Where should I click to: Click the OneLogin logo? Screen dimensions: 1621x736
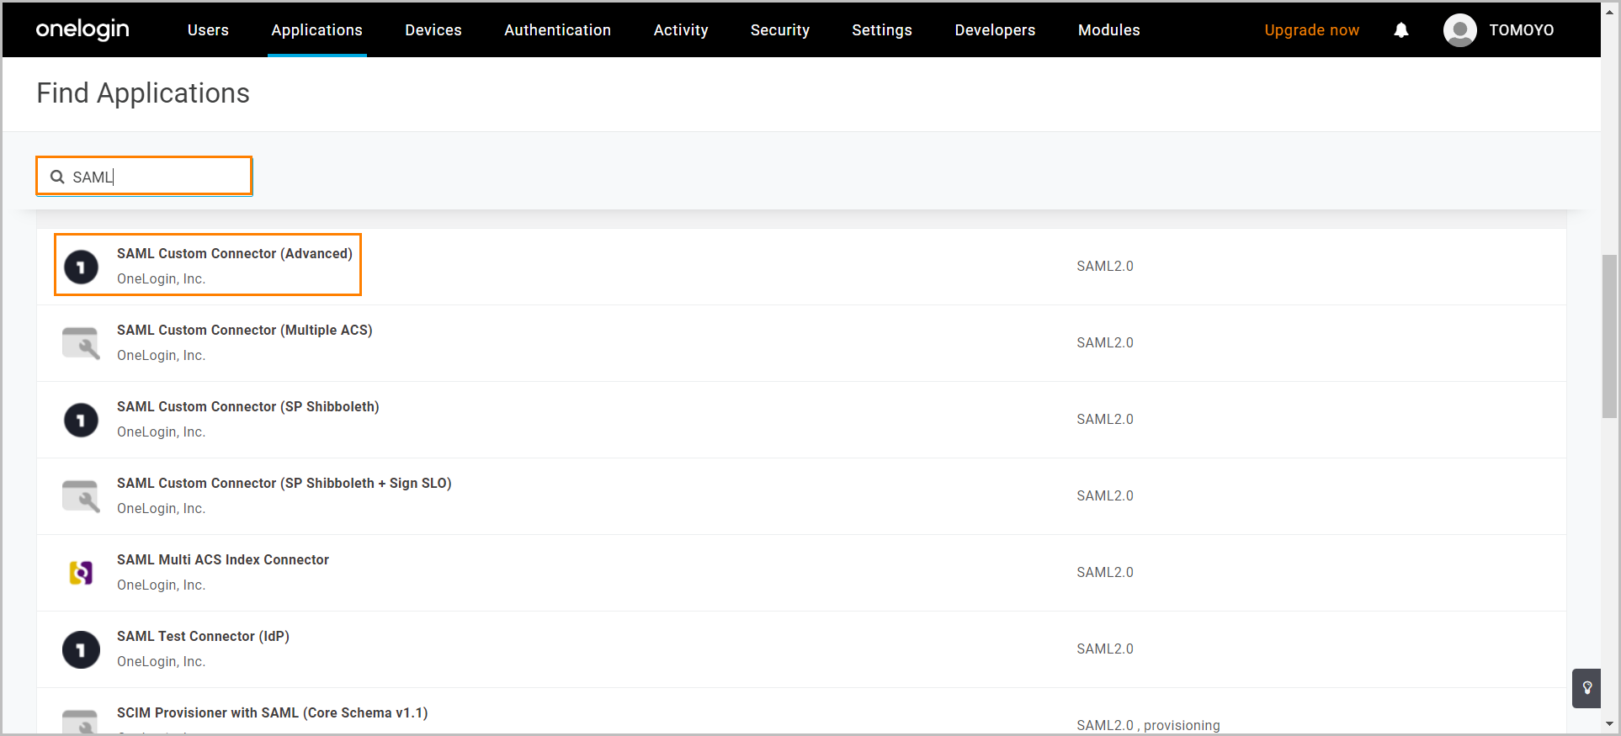point(82,29)
